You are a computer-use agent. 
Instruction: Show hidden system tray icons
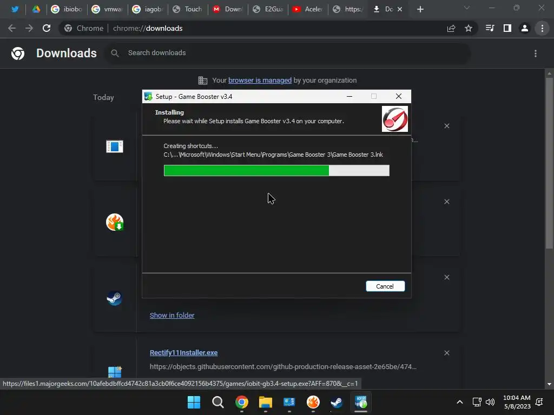pyautogui.click(x=460, y=402)
